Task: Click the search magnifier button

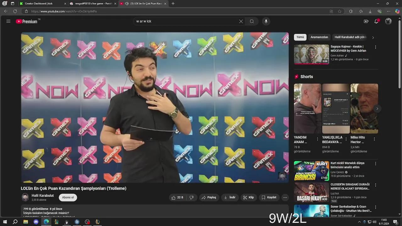Action: pyautogui.click(x=252, y=21)
